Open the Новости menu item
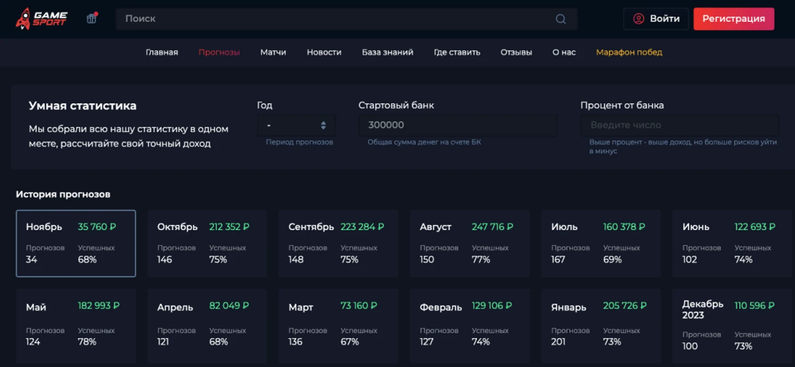This screenshot has width=795, height=367. coord(323,52)
